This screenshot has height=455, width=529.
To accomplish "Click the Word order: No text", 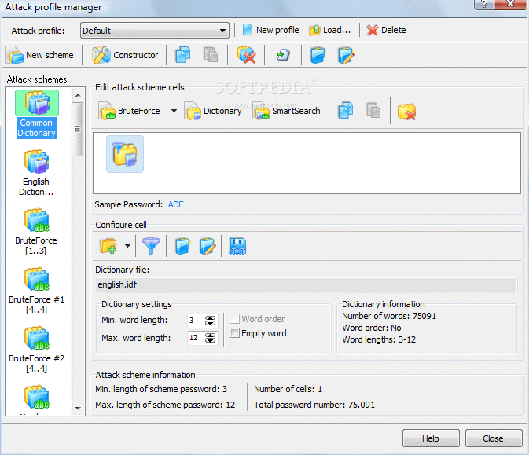I will [372, 328].
